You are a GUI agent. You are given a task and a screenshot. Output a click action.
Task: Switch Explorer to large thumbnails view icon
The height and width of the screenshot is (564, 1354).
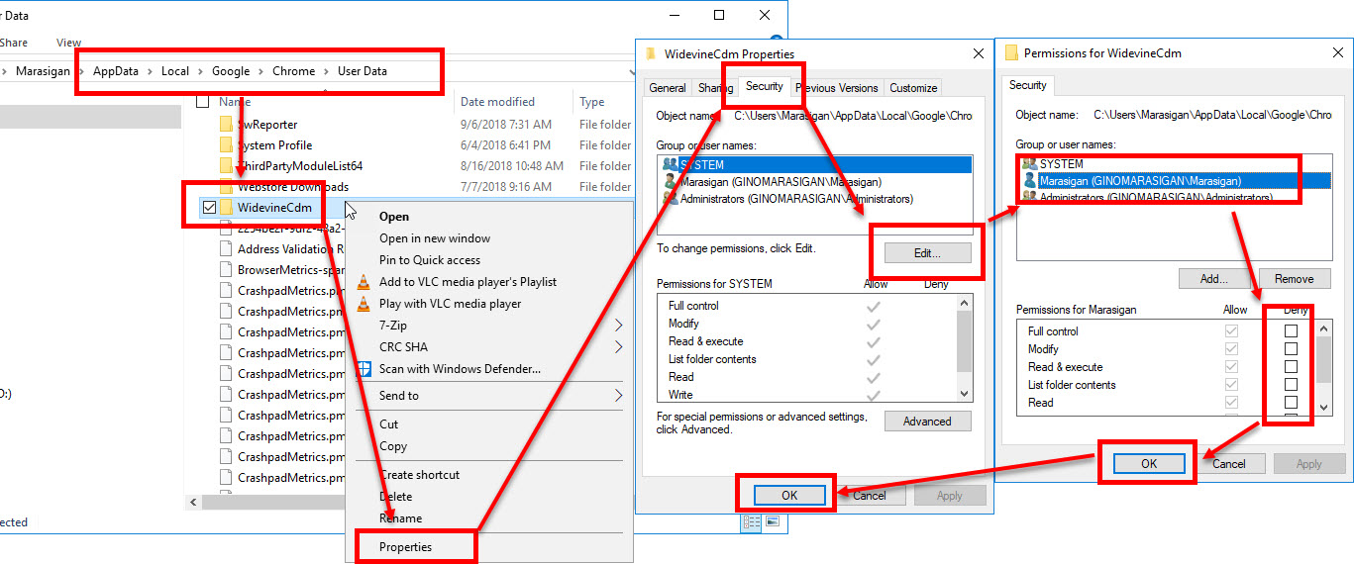click(x=772, y=521)
